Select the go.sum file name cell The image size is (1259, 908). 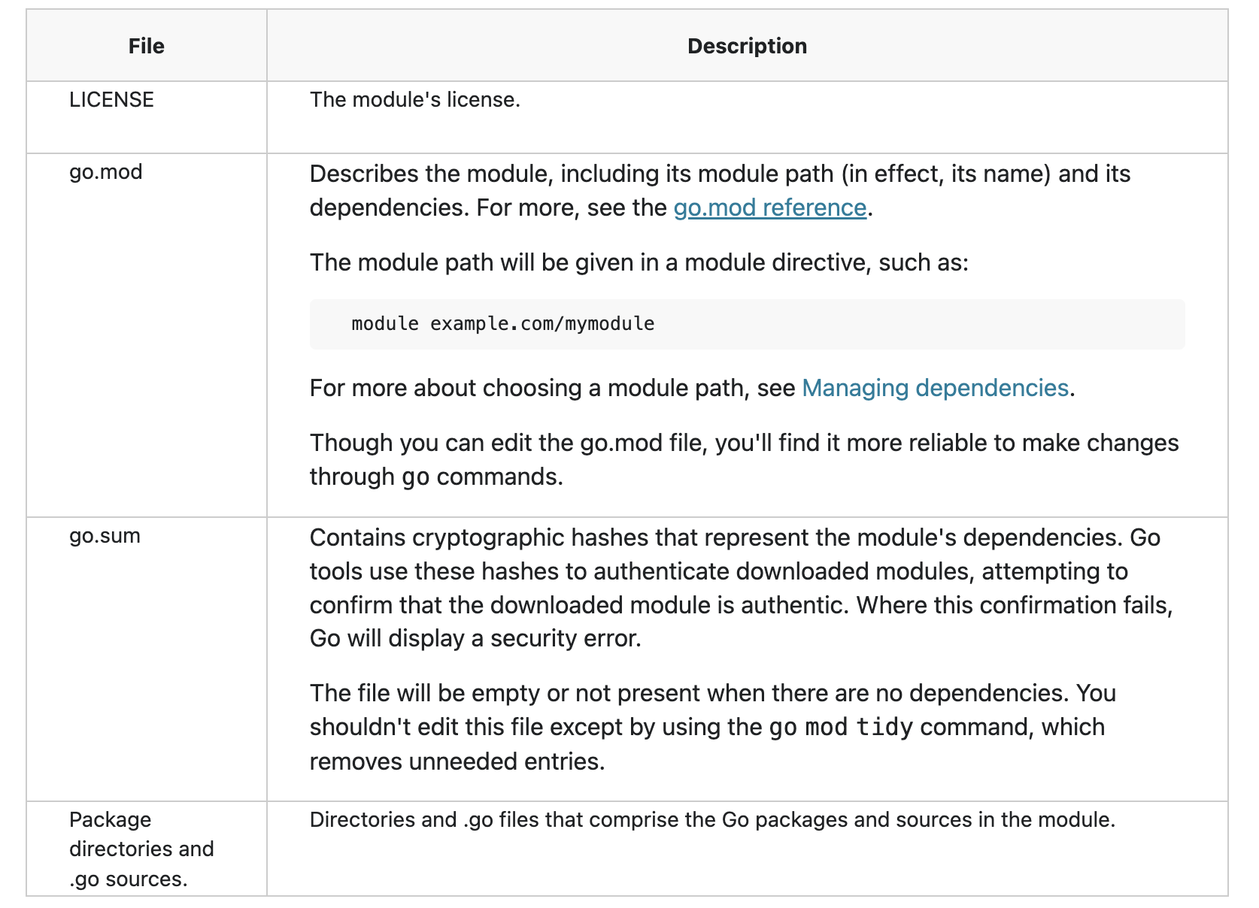tap(105, 536)
